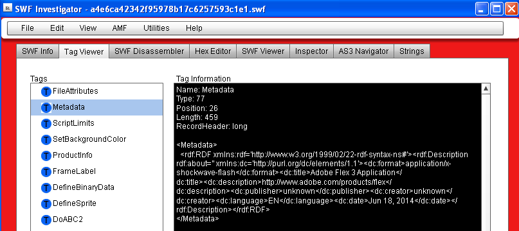The height and width of the screenshot is (231, 519).
Task: Switch to the SWF Viewer tab
Action: (x=263, y=51)
